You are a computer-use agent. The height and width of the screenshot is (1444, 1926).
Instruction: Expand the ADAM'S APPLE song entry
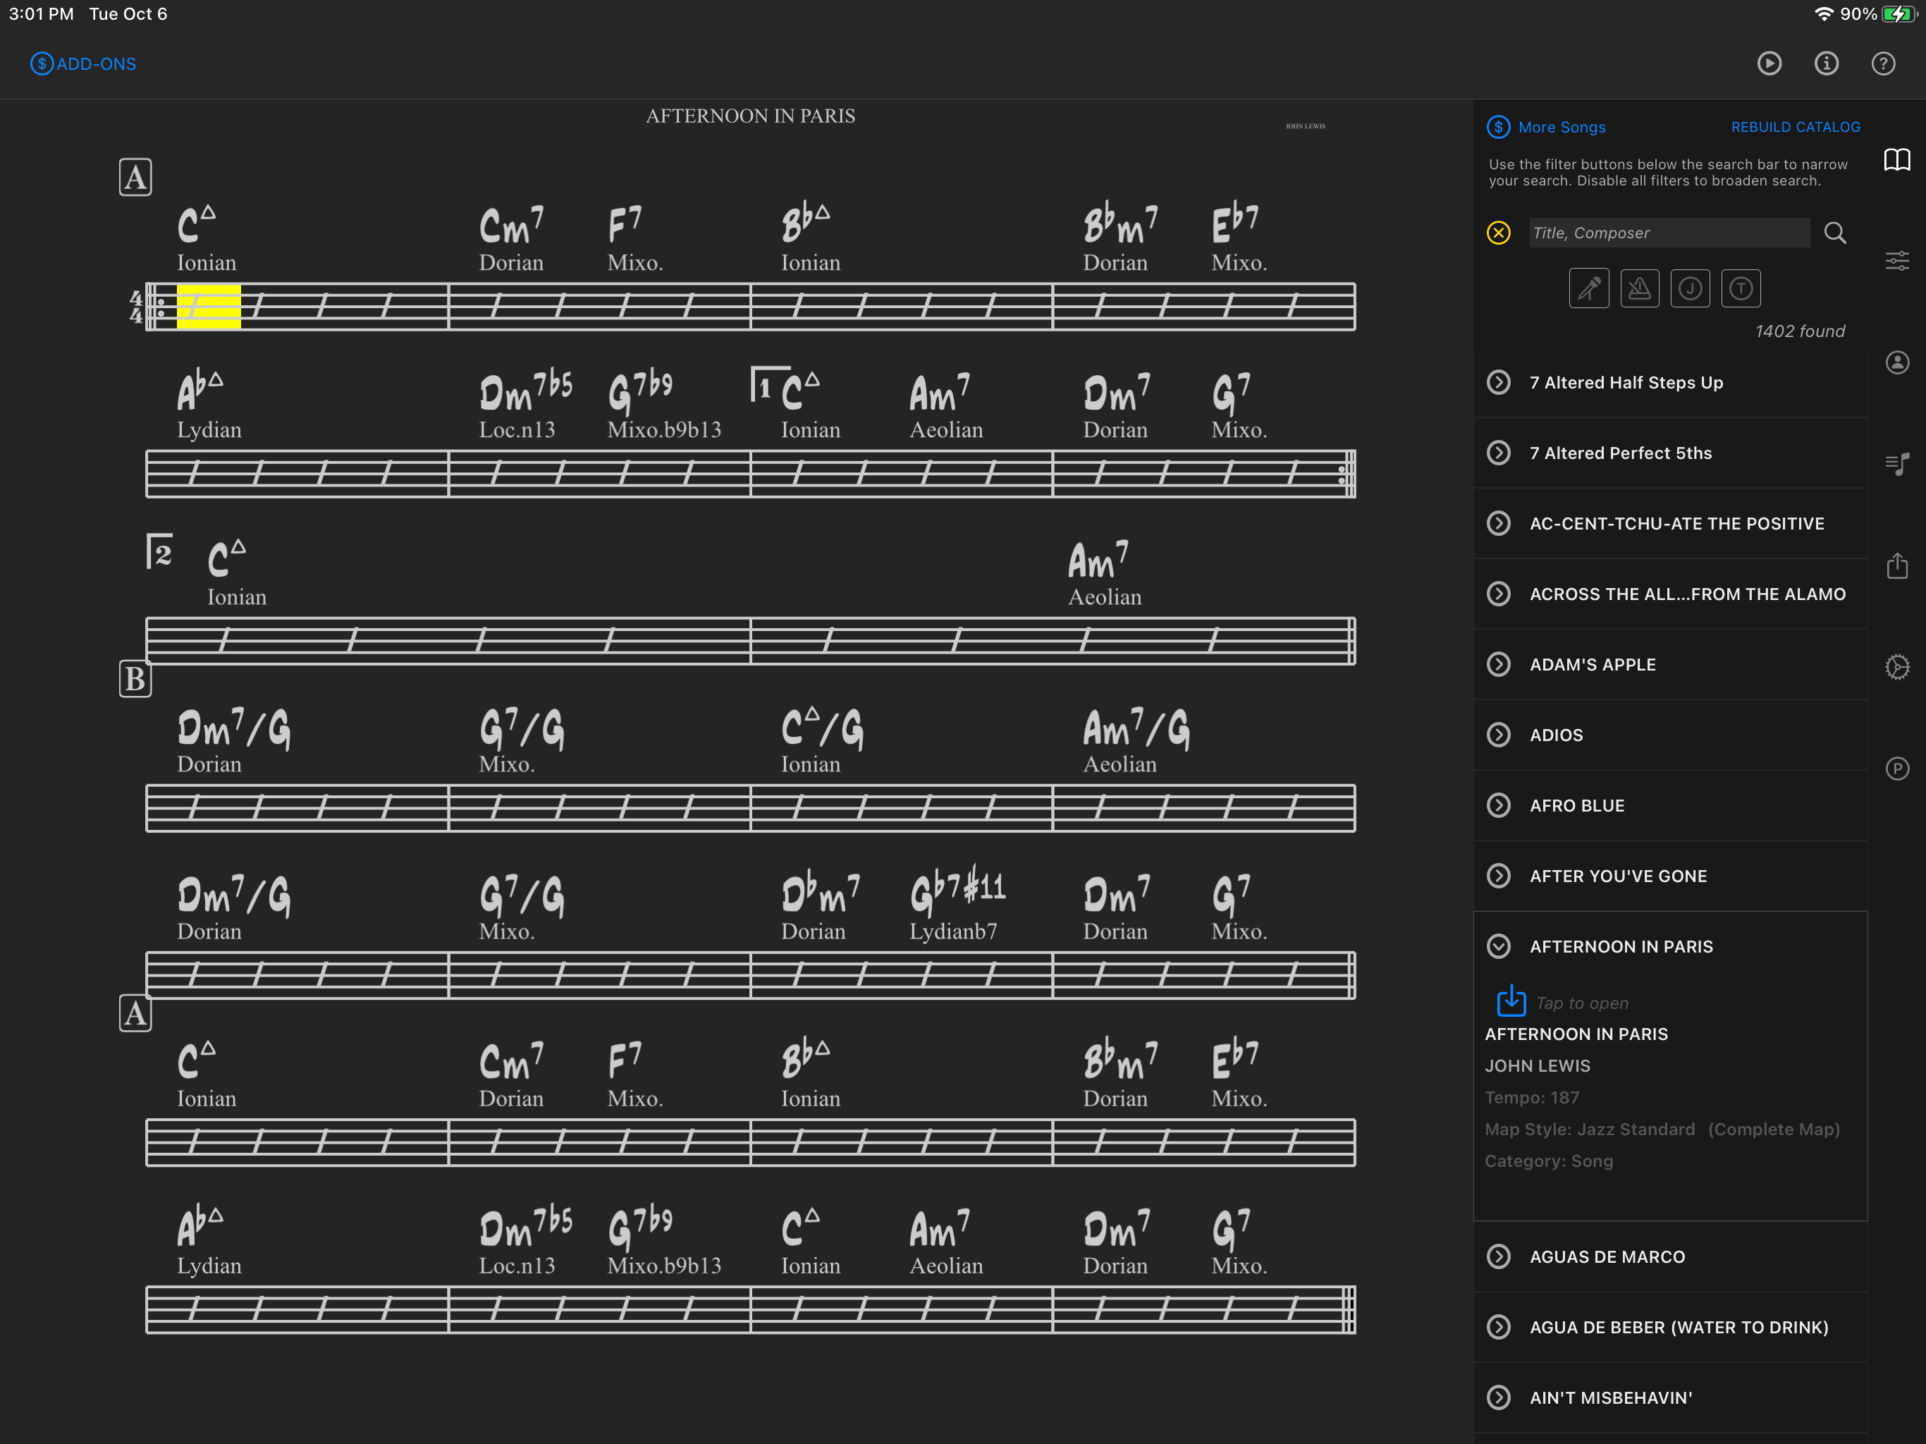click(x=1499, y=664)
